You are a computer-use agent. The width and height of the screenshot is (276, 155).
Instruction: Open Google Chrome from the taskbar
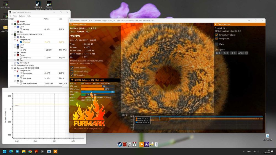point(30,151)
